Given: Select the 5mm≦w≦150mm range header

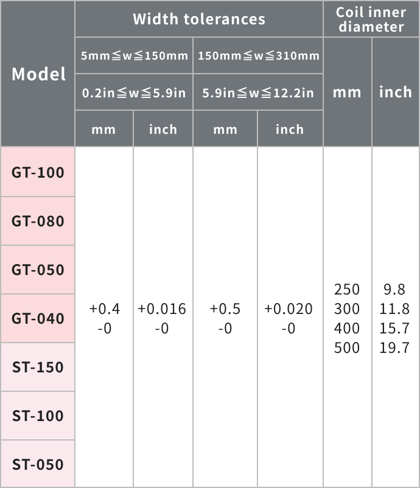Looking at the screenshot, I should (x=134, y=56).
